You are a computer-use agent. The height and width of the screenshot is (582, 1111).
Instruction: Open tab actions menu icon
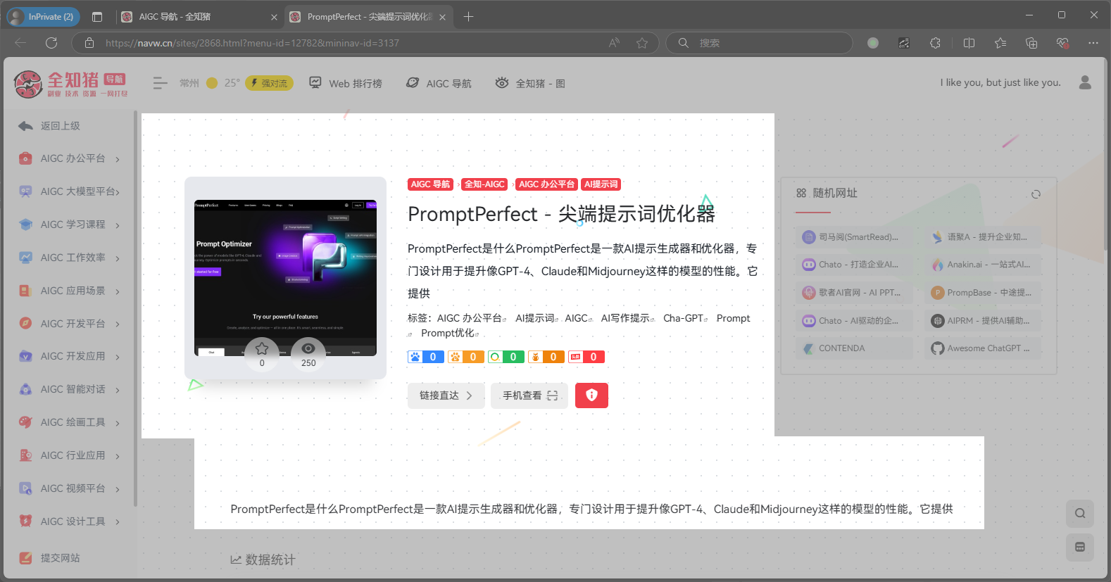97,16
